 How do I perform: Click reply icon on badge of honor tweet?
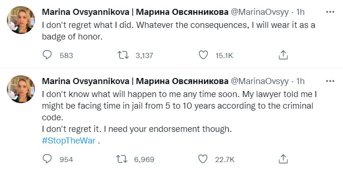pos(47,55)
